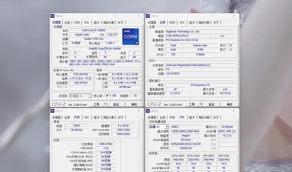Click the EXPO, XMP 3.0 SPD extension field

227,132
